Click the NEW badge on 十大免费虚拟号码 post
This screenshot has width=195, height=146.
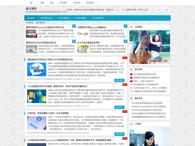[x=125, y=85]
